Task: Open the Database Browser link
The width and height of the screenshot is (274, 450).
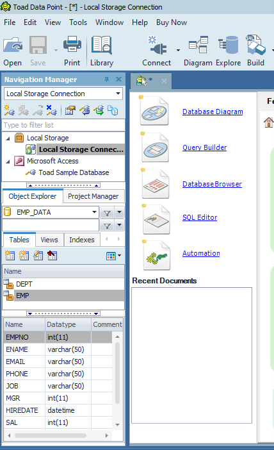Action: click(x=212, y=184)
